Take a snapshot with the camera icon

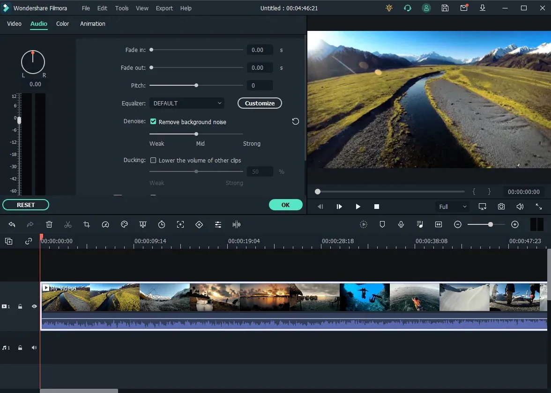click(x=501, y=207)
